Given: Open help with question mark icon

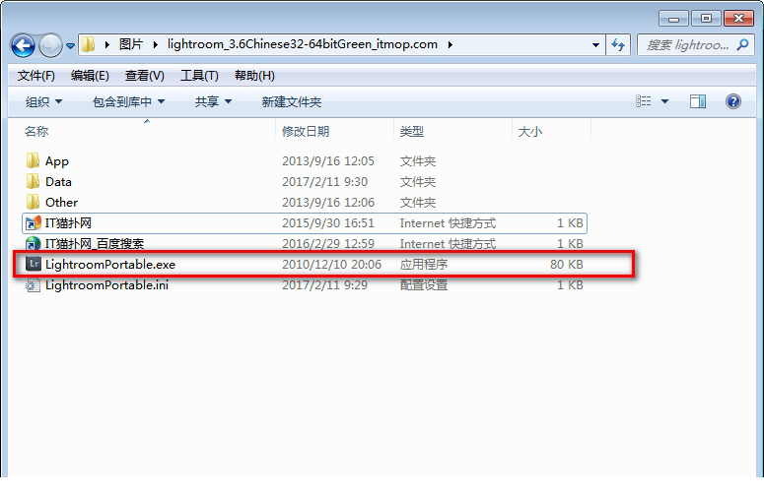Looking at the screenshot, I should coord(732,101).
